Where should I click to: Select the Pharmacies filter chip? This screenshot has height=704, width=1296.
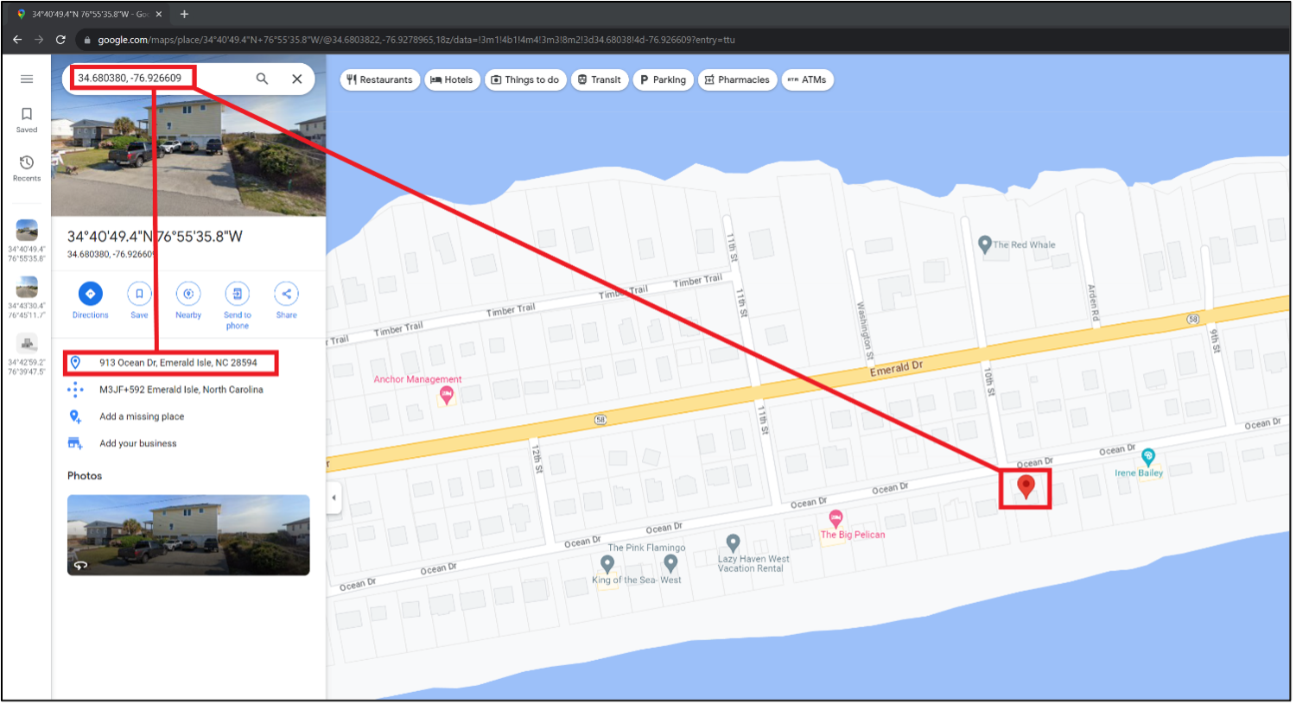point(737,79)
